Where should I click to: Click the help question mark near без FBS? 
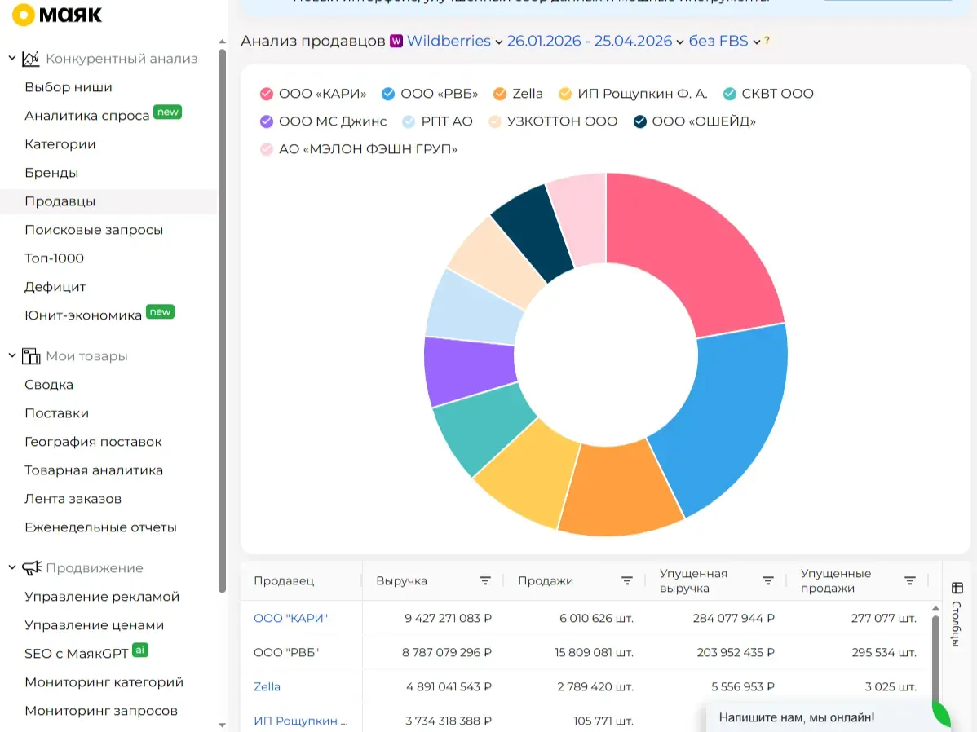(767, 41)
